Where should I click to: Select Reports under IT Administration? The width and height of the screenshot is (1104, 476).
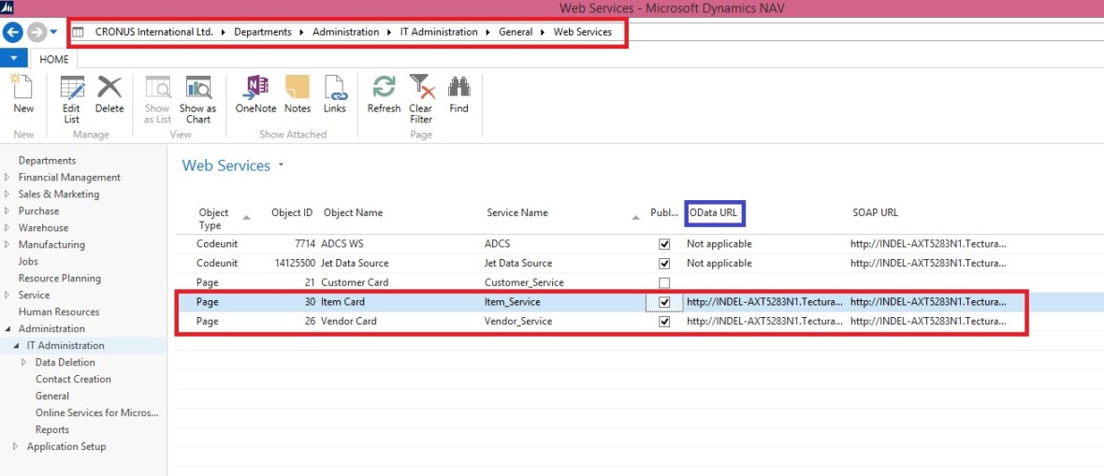pos(52,429)
